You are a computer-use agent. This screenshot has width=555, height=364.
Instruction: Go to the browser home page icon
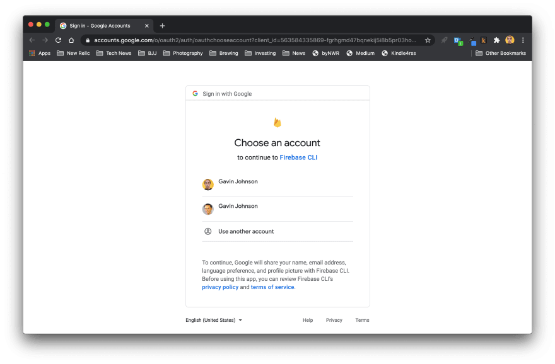[71, 40]
